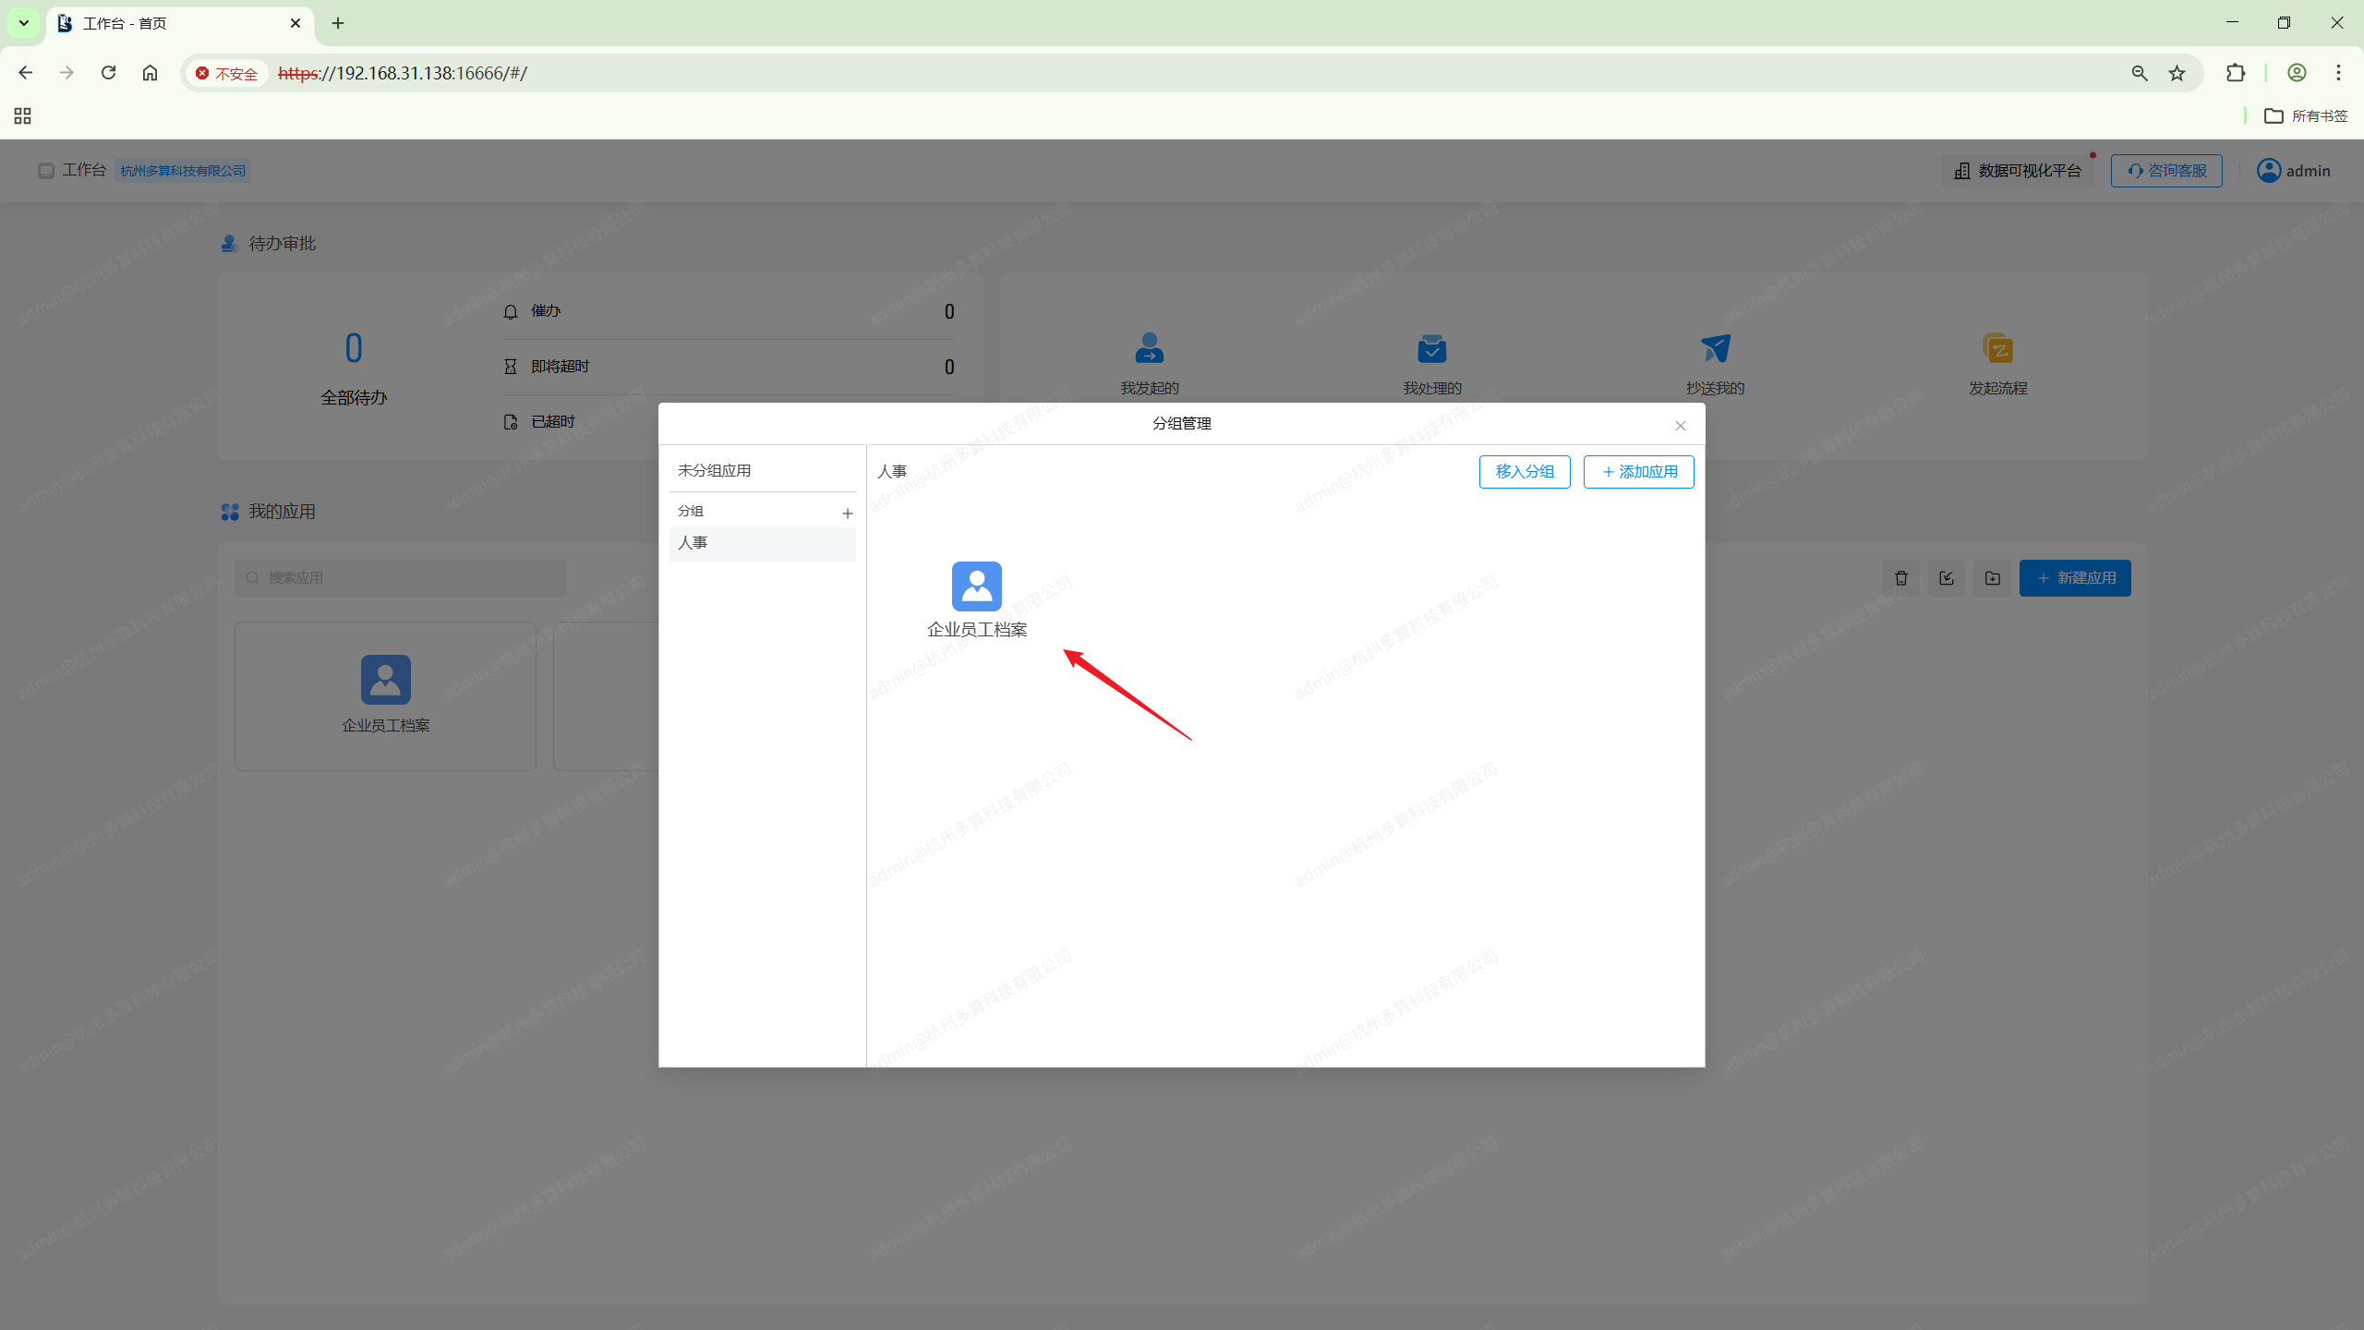The width and height of the screenshot is (2364, 1330).
Task: Reload the current page
Action: [x=108, y=73]
